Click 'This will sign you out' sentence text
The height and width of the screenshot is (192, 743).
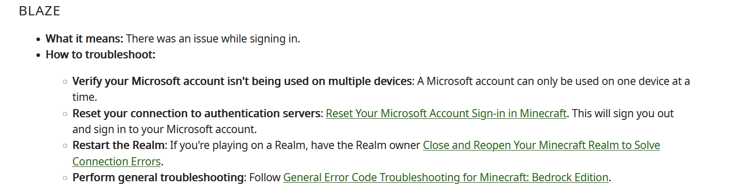click(623, 113)
